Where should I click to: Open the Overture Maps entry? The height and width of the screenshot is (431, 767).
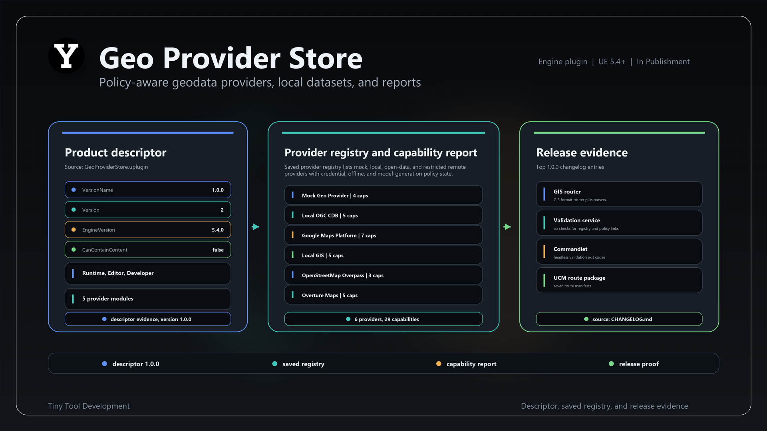pyautogui.click(x=383, y=295)
